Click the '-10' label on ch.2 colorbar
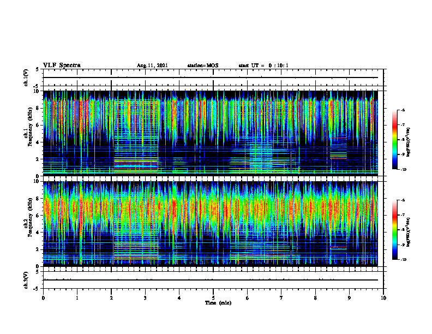This screenshot has height=334, width=432. [403, 260]
